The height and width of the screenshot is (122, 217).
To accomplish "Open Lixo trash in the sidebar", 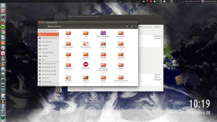I will pos(48,60).
